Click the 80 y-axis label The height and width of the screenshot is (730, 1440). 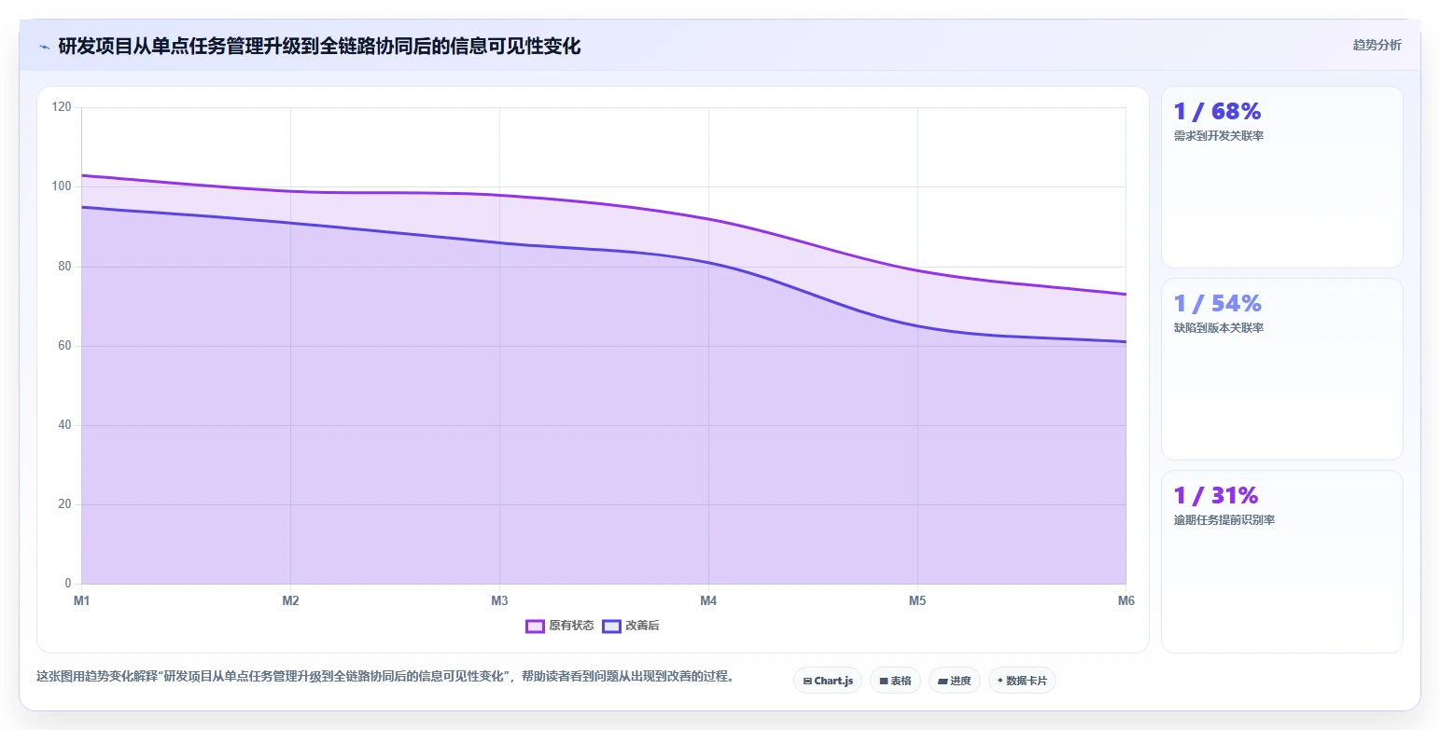[64, 267]
